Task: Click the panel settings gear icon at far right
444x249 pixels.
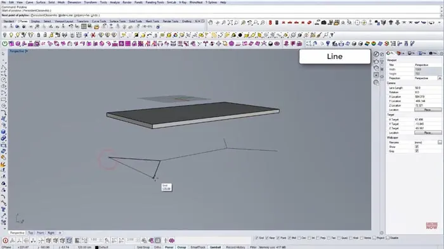Action: (x=441, y=53)
